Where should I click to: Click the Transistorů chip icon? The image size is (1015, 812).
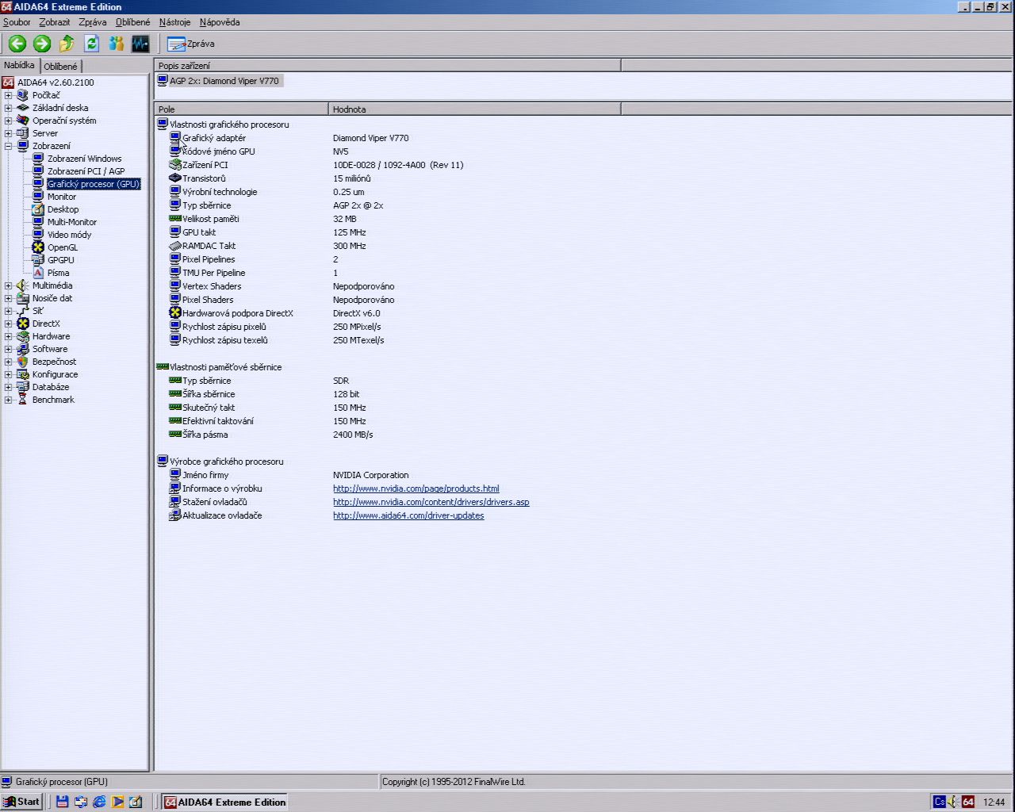click(x=176, y=178)
